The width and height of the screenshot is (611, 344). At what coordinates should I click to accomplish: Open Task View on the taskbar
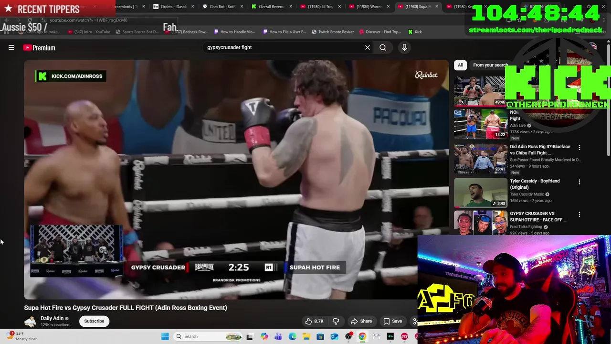pos(250,336)
